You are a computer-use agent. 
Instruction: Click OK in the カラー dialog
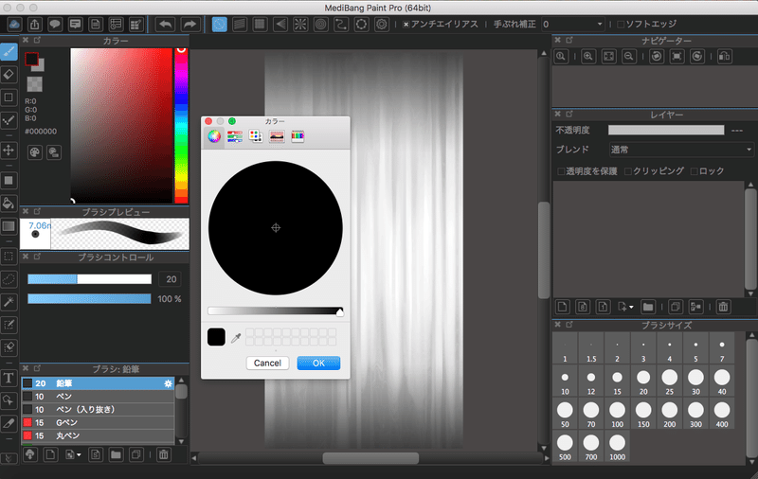[318, 364]
